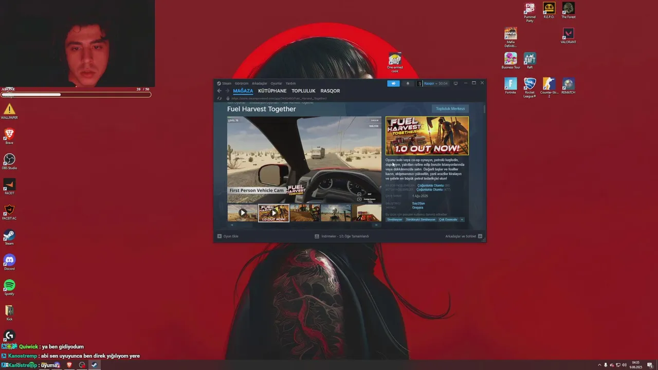Screen dimensions: 658x370
Task: Open FACEIT desktop shortcut
Action: tap(9, 187)
